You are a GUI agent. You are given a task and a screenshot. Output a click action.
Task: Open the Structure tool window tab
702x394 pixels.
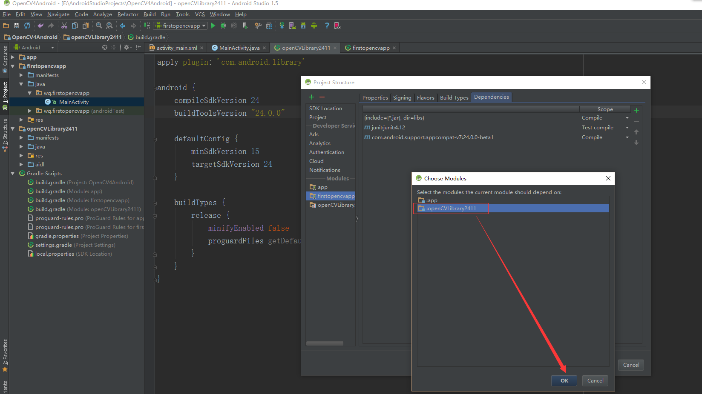(x=5, y=135)
